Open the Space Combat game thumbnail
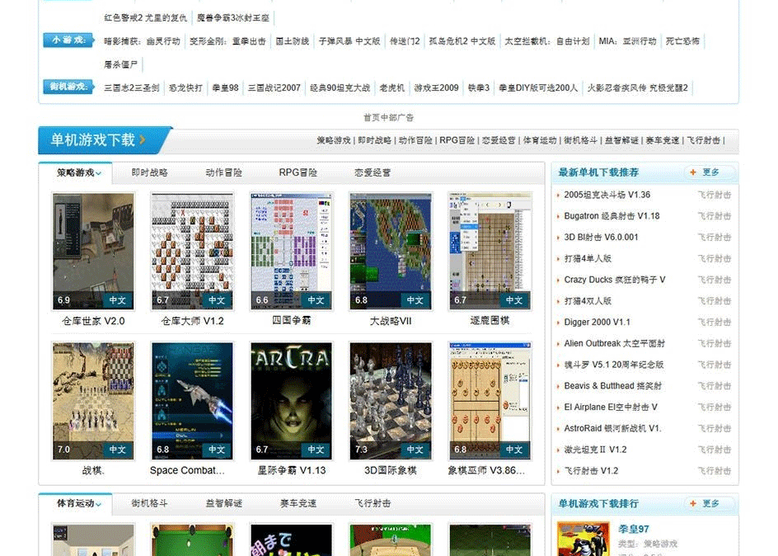 click(x=192, y=401)
